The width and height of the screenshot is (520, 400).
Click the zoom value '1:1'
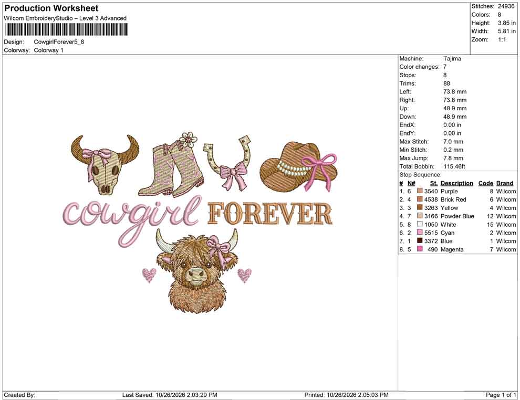(x=502, y=39)
